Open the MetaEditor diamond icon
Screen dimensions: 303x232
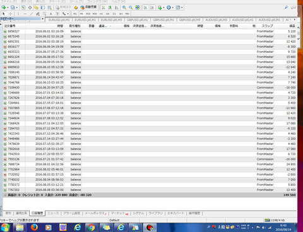pyautogui.click(x=76, y=8)
